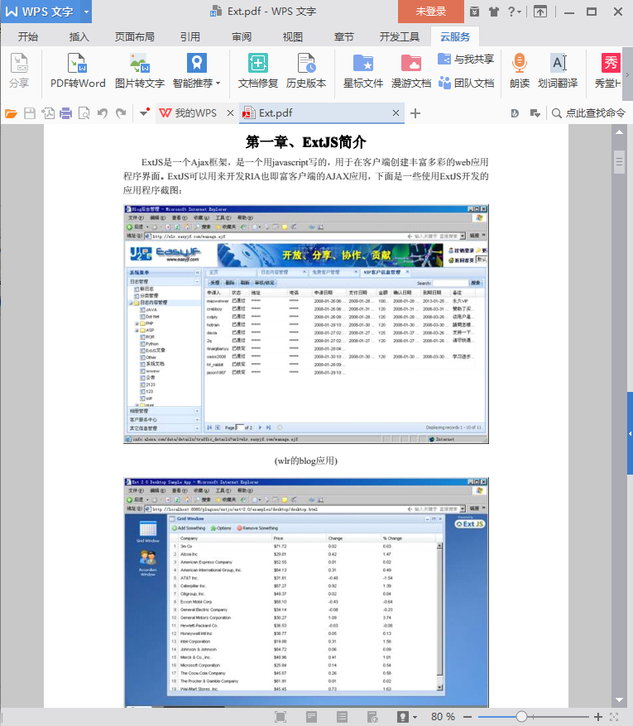
Task: Open the help question mark dropdown
Action: coord(515,12)
